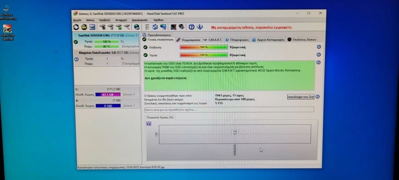Click the red unregistered version registration link

tap(252, 27)
